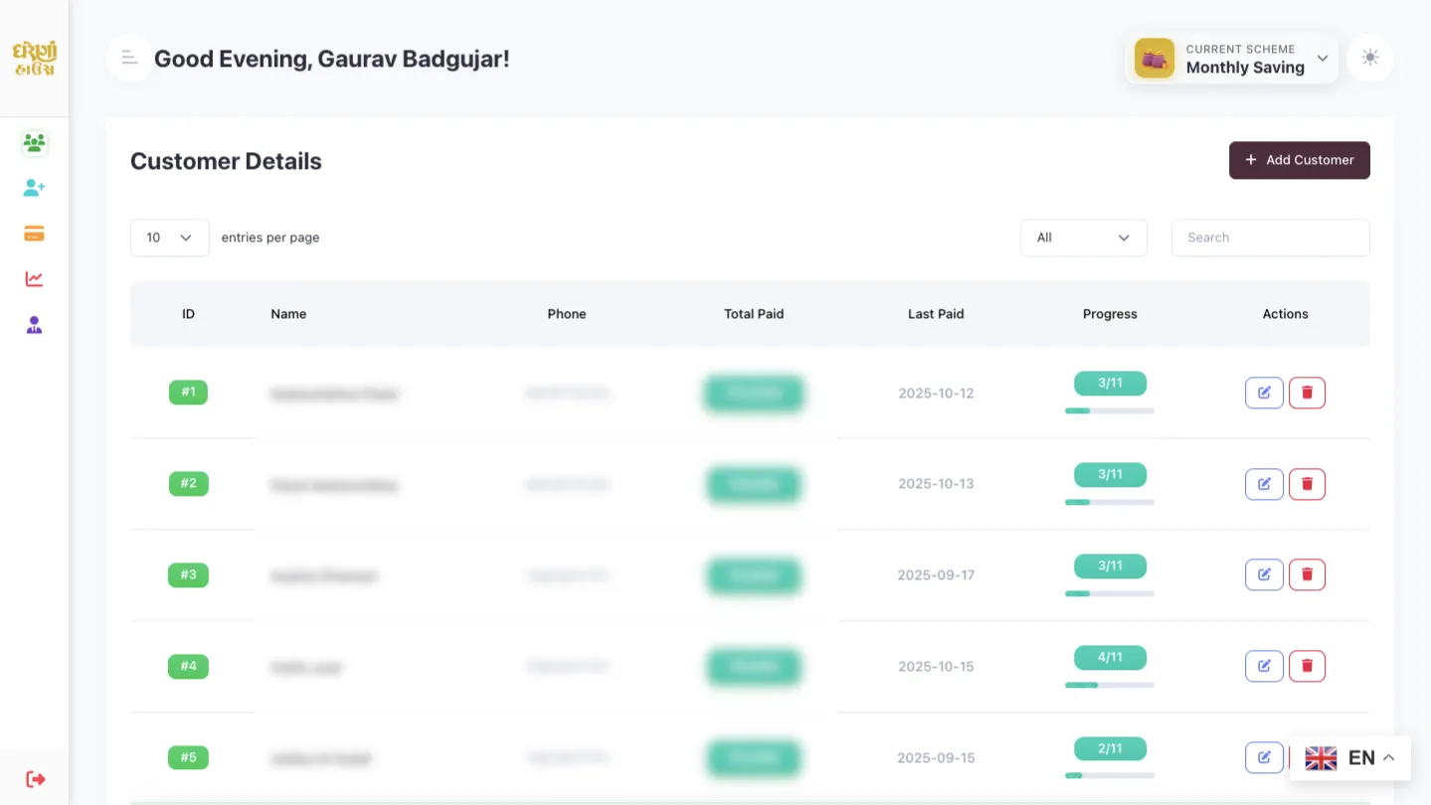Delete customer #2 with the trash icon
This screenshot has width=1431, height=805.
[x=1307, y=484]
